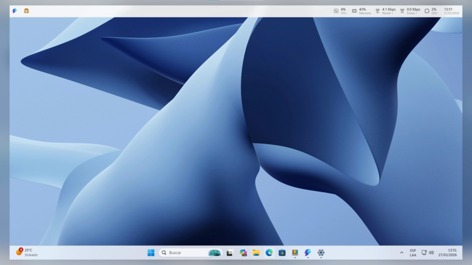Open File Explorer folder icon on taskbar
This screenshot has width=472, height=265.
tap(256, 252)
